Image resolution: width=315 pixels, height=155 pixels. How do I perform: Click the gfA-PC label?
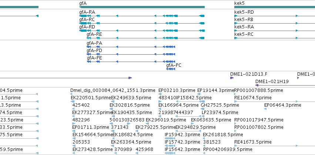(174, 65)
